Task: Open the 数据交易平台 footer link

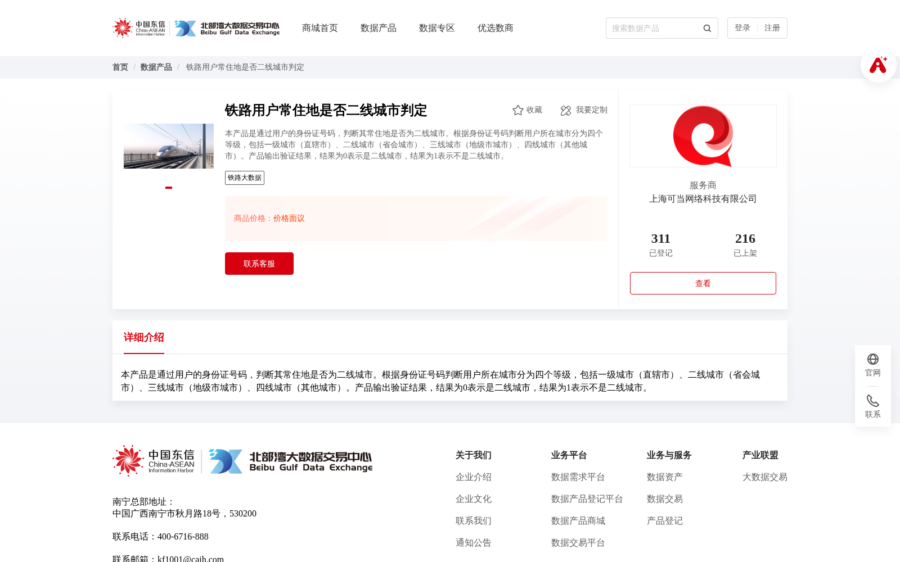Action: pos(578,543)
